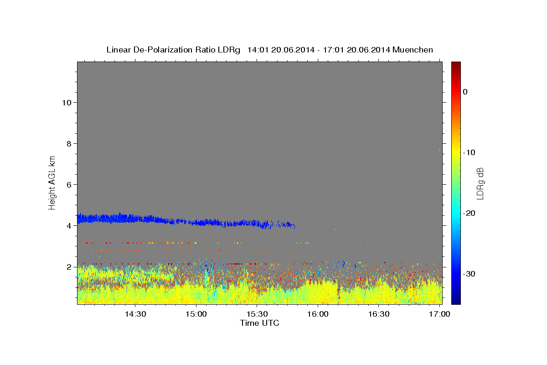The height and width of the screenshot is (365, 547).
Task: Click the 'Time UTC' axis label
Action: (259, 323)
